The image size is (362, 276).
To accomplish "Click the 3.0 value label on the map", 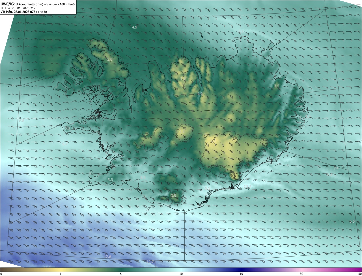I will tap(110, 60).
